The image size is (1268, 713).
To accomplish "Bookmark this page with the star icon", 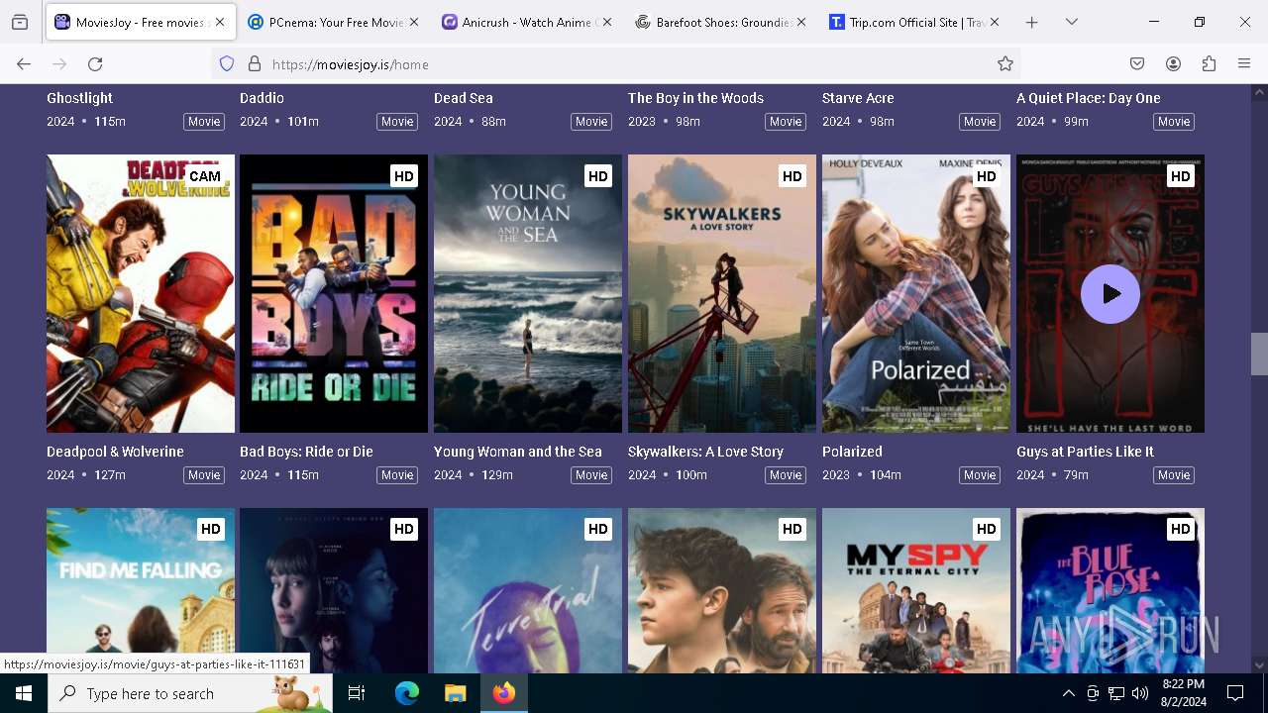I will tap(1005, 63).
